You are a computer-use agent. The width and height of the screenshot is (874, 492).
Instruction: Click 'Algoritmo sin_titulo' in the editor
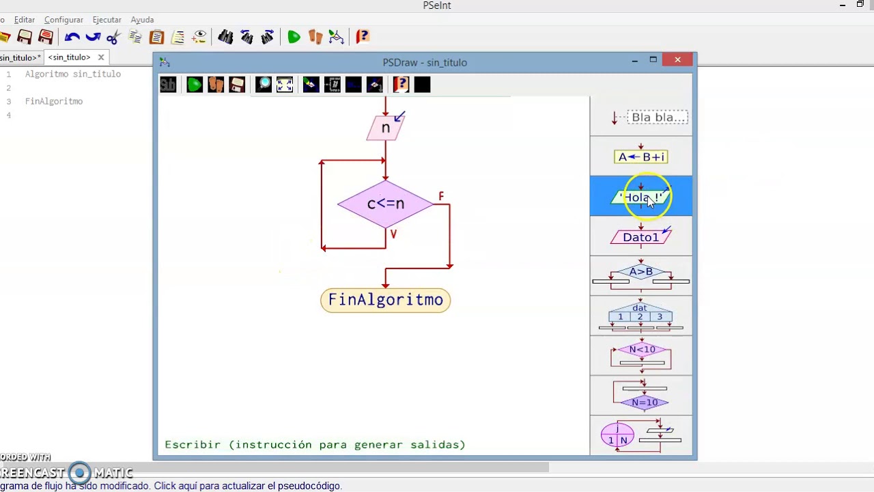click(73, 74)
